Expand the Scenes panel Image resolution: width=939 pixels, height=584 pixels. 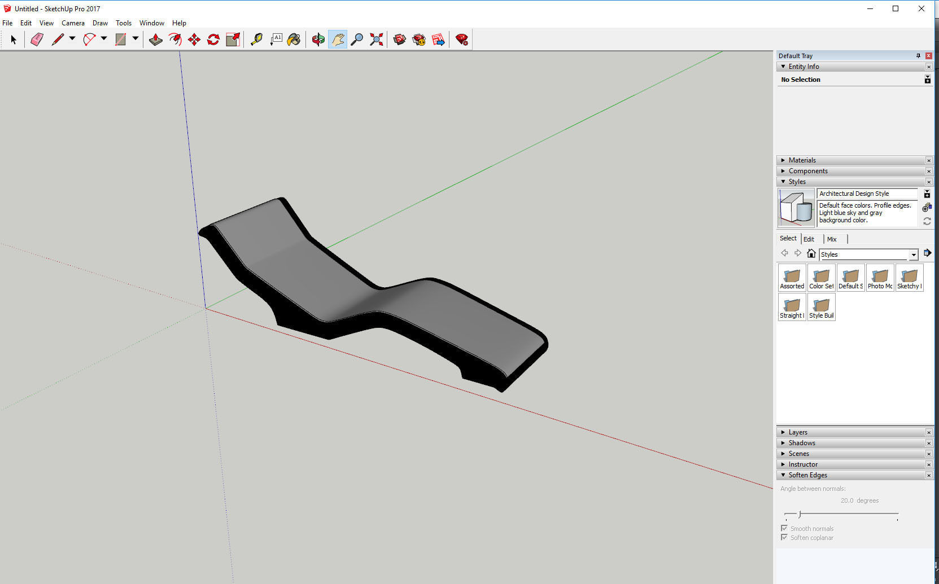pos(783,454)
